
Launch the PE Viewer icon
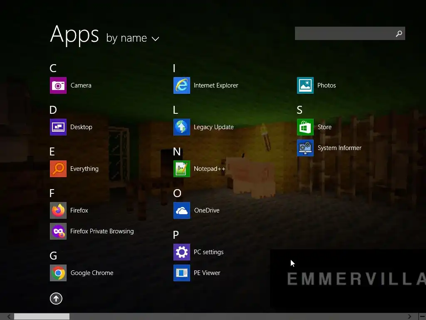(182, 273)
